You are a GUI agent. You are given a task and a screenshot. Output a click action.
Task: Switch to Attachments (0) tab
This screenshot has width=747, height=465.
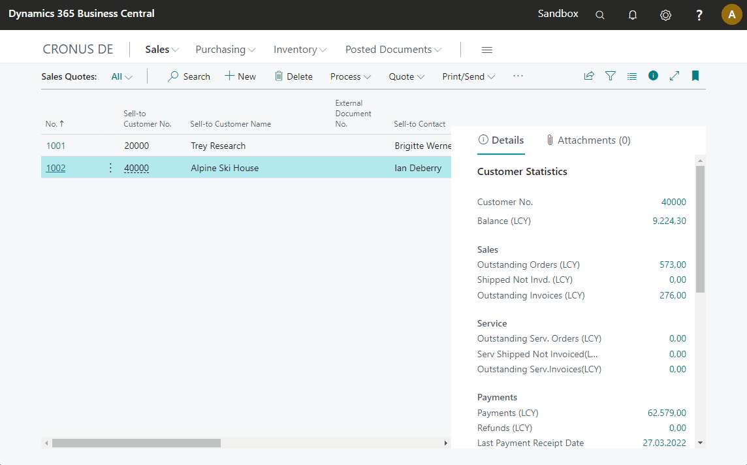(x=588, y=140)
